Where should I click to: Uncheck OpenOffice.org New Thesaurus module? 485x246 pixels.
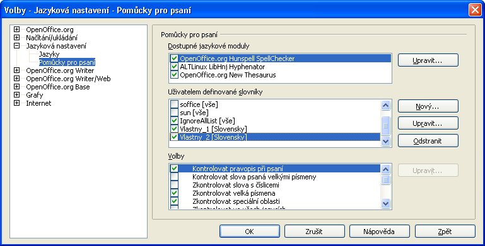[x=174, y=75]
